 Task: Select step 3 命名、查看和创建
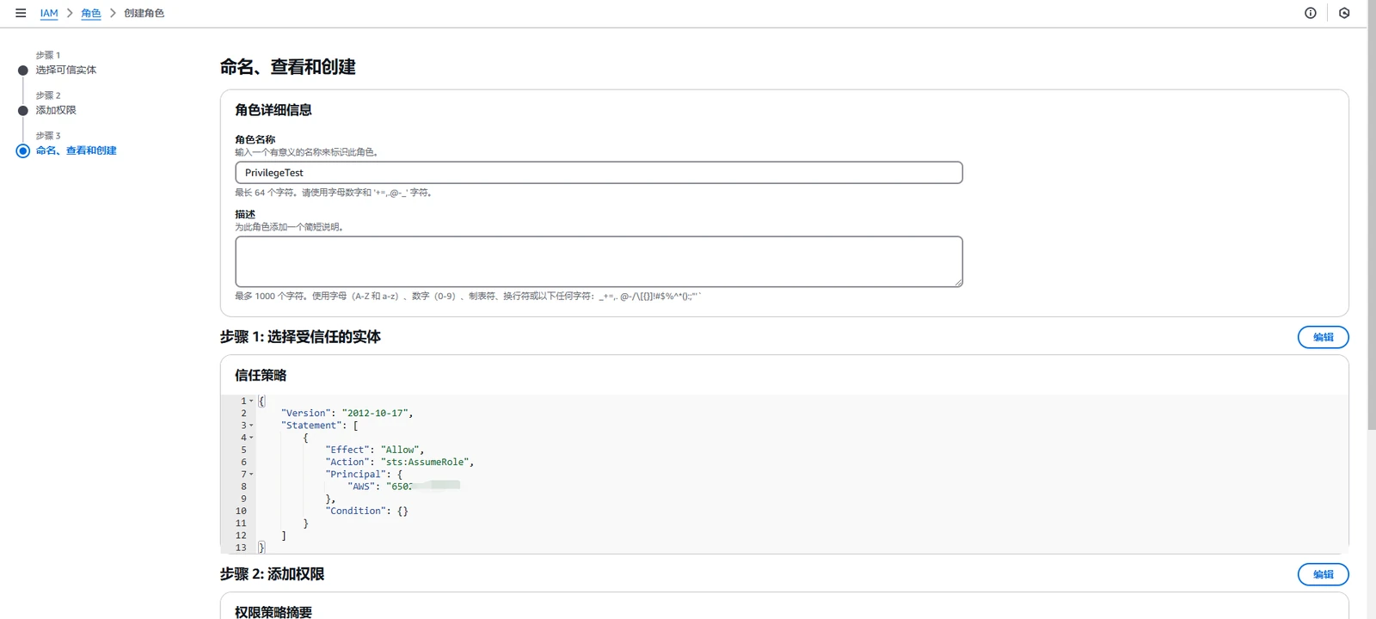pyautogui.click(x=76, y=150)
